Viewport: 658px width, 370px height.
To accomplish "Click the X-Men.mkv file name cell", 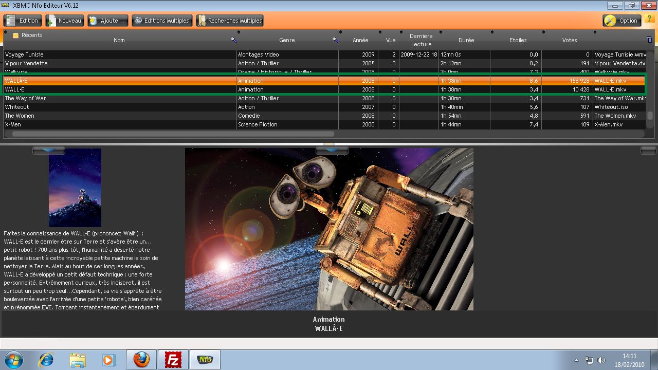I will click(619, 124).
